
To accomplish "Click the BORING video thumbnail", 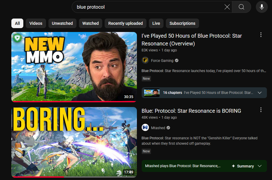I will [74, 142].
